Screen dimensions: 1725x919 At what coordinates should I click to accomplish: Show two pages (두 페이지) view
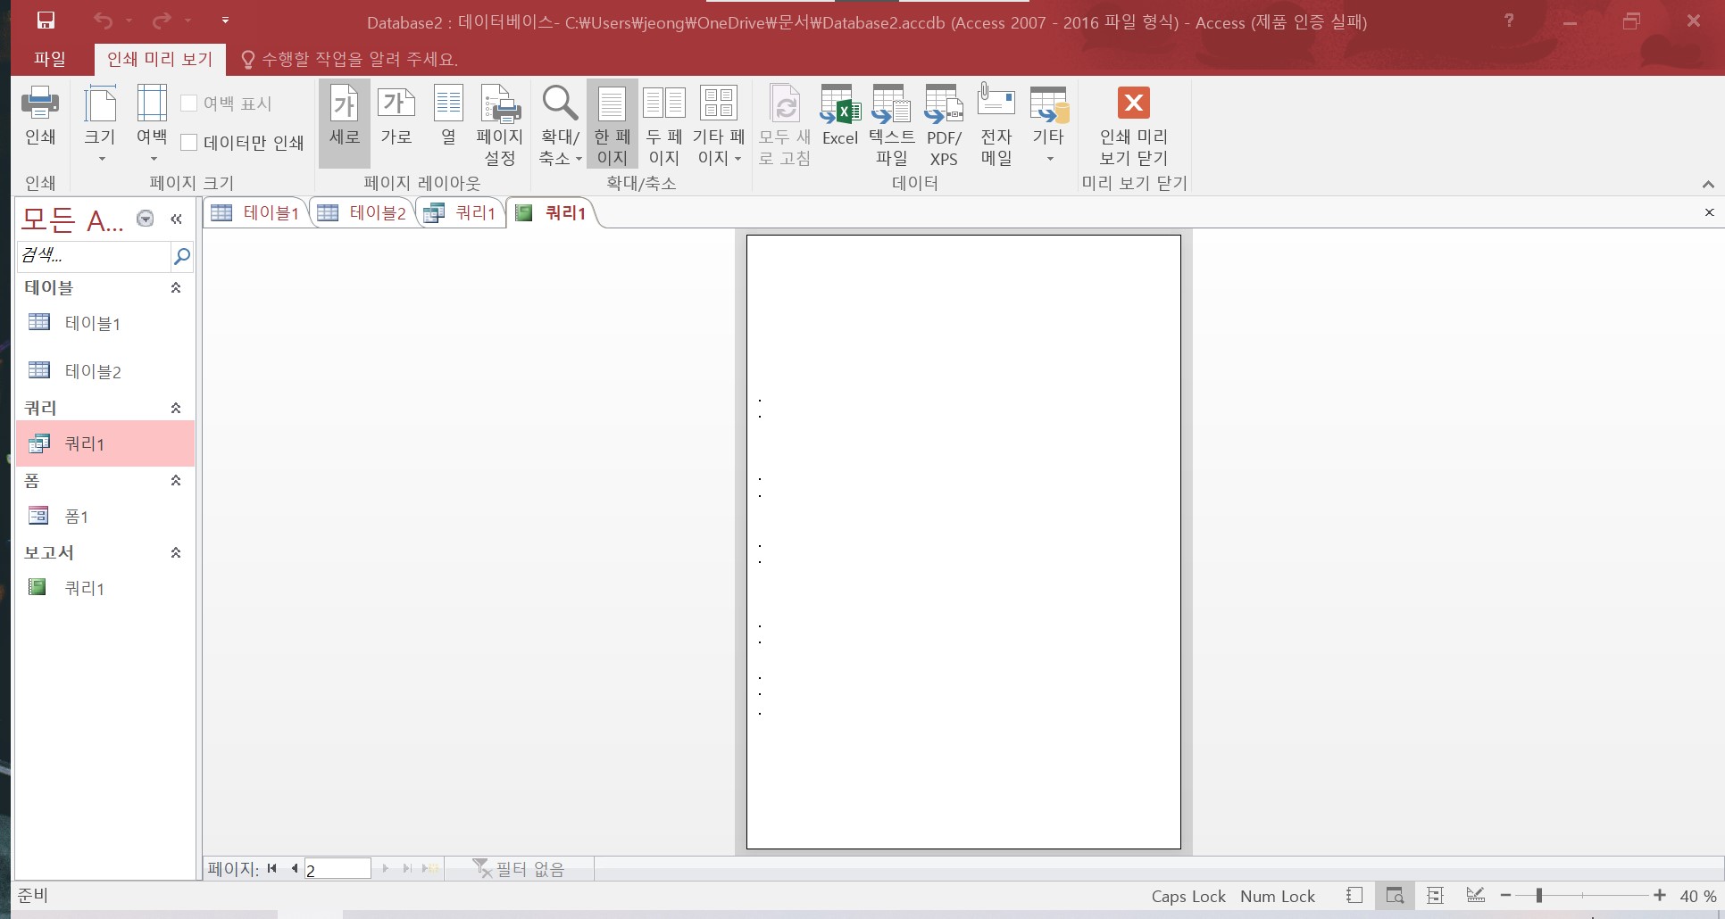coord(663,125)
